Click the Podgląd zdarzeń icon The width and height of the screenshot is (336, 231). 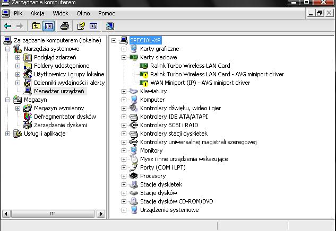(28, 57)
